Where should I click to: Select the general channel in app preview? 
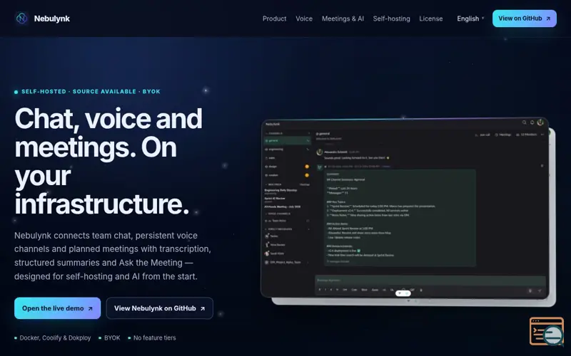point(287,140)
